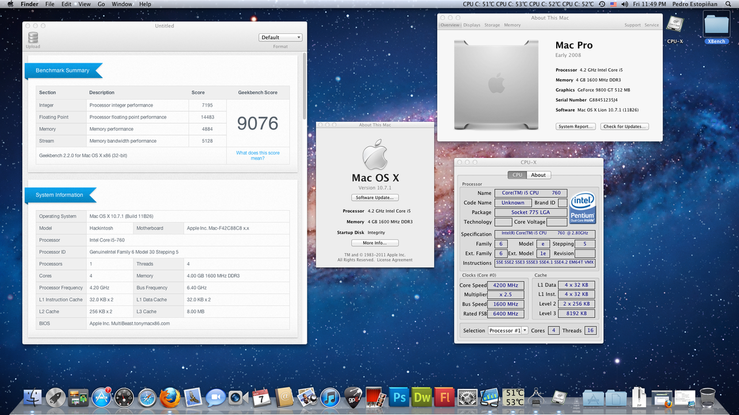
Task: Open Processor #1 selection dropdown in CPU-X
Action: tap(508, 331)
